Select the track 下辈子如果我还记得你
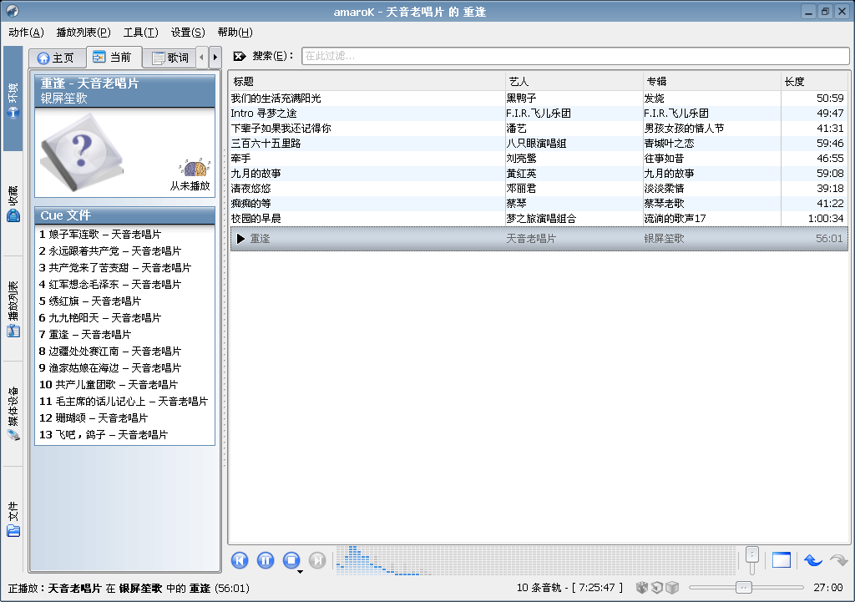 (x=281, y=128)
